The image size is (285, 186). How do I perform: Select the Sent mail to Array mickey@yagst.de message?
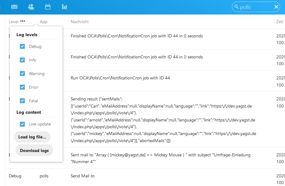pyautogui.click(x=161, y=158)
